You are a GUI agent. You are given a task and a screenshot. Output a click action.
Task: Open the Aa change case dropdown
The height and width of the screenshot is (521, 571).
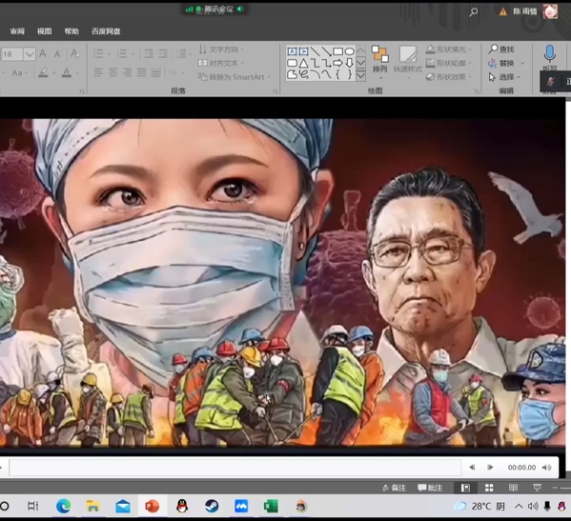[19, 72]
